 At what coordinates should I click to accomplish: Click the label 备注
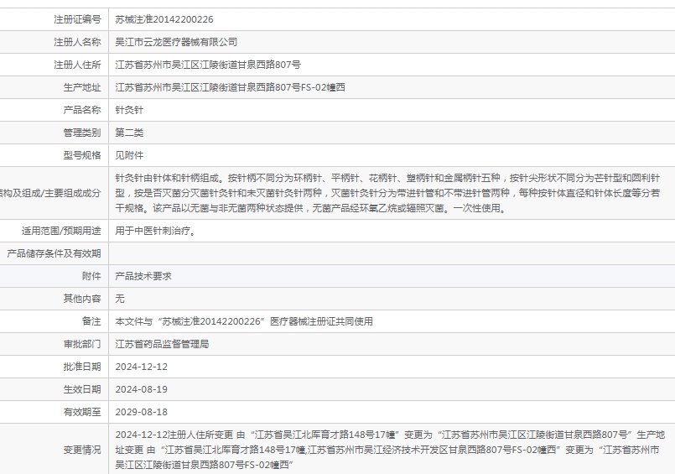91,321
